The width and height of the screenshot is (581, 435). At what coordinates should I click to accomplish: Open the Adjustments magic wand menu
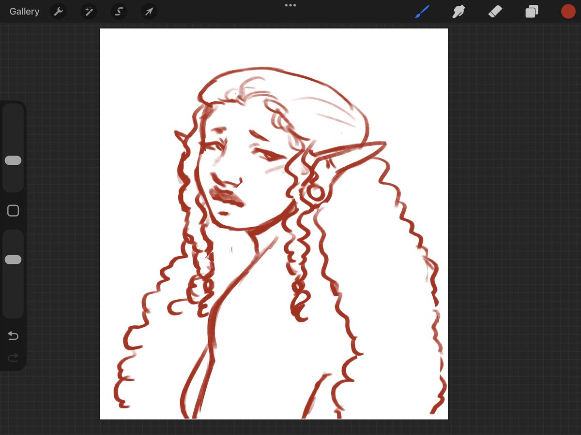tap(89, 12)
